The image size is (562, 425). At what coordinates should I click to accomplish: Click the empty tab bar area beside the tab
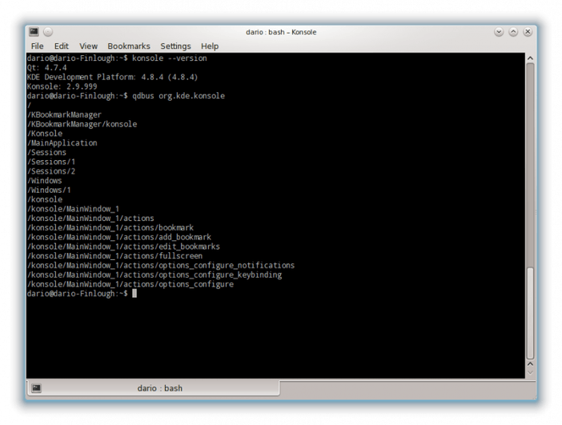[x=400, y=388]
